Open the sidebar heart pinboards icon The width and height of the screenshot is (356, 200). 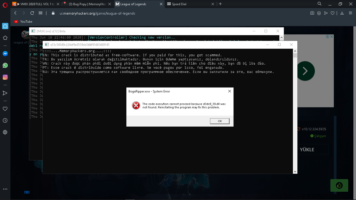5,109
